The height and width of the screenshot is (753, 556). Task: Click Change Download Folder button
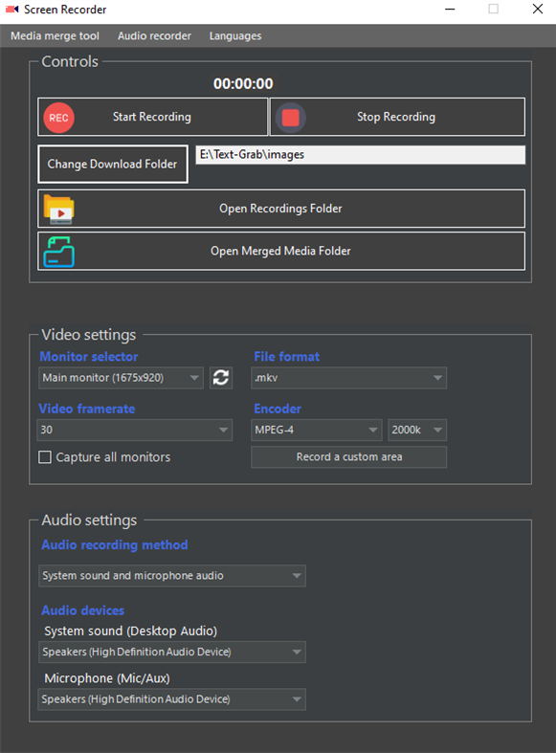coord(113,165)
